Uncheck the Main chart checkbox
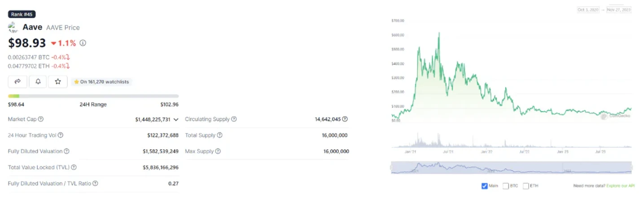Viewport: 640px width, 199px height. pyautogui.click(x=484, y=186)
